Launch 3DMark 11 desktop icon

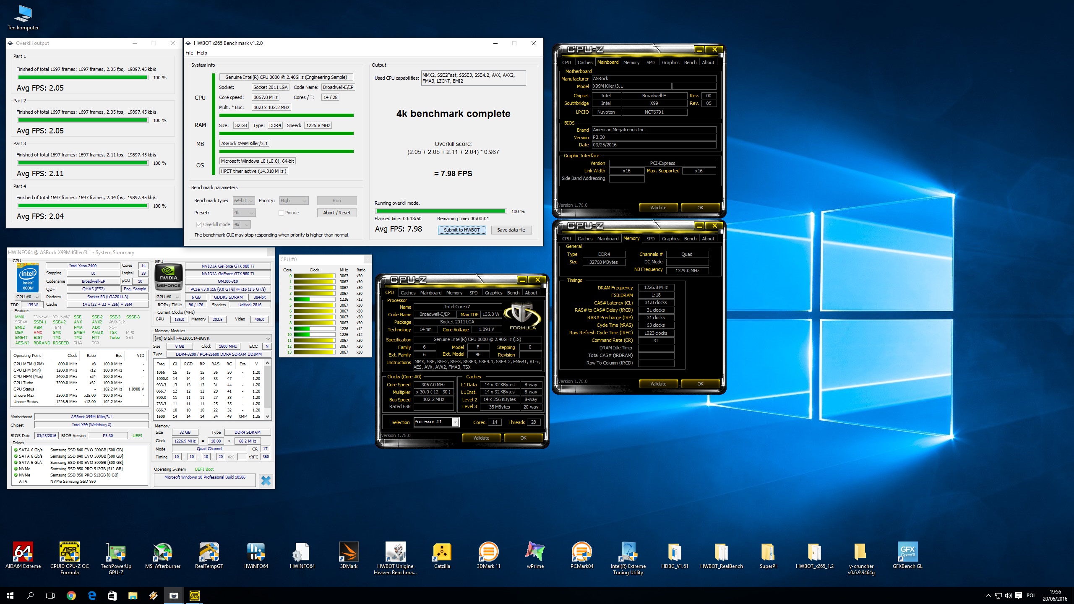click(x=488, y=556)
